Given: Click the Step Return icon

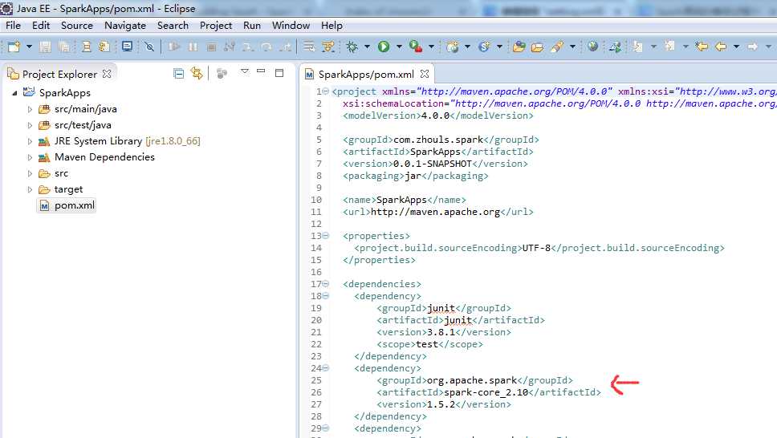Looking at the screenshot, I should coord(285,47).
